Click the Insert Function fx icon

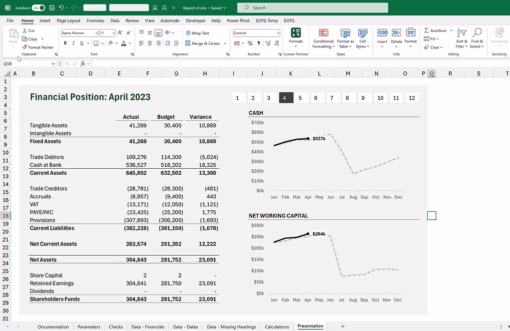point(83,64)
